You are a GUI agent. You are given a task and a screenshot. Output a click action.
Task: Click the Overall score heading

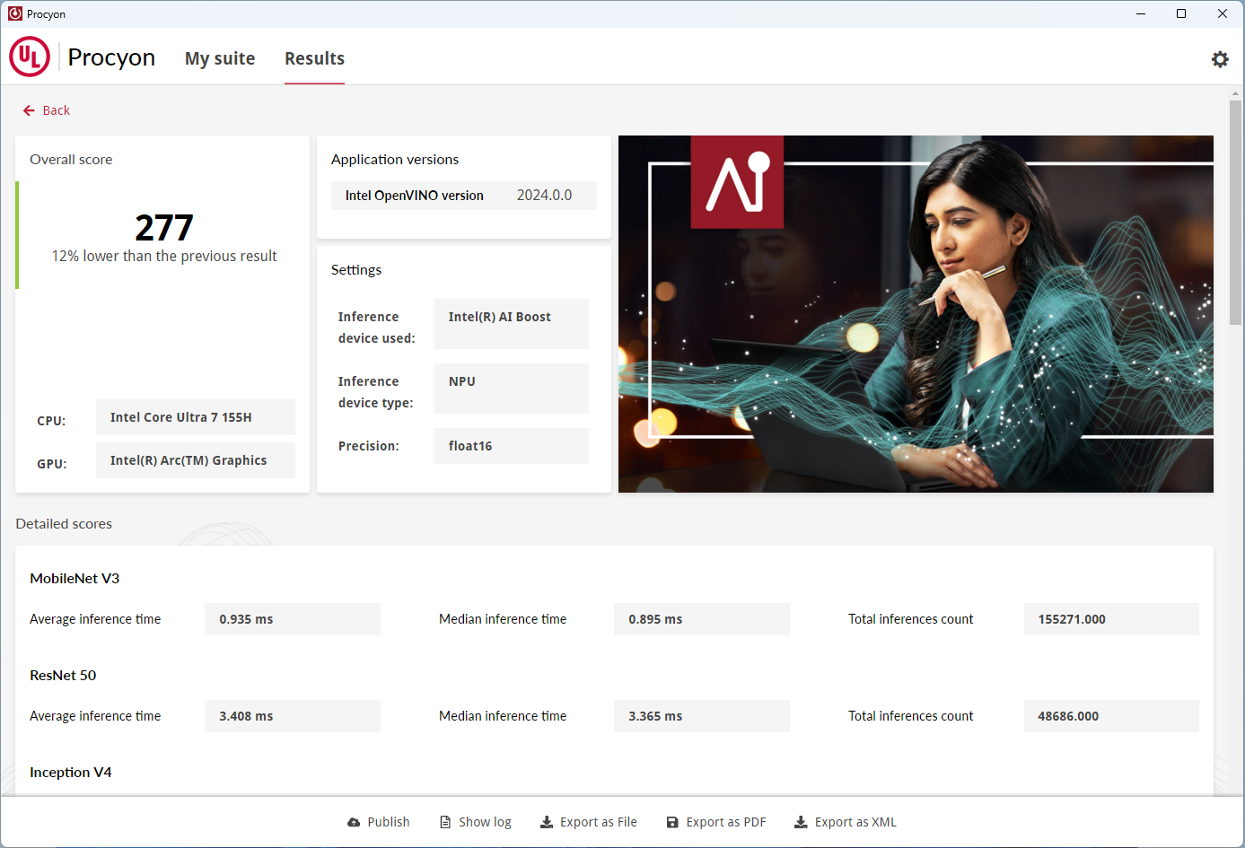71,160
